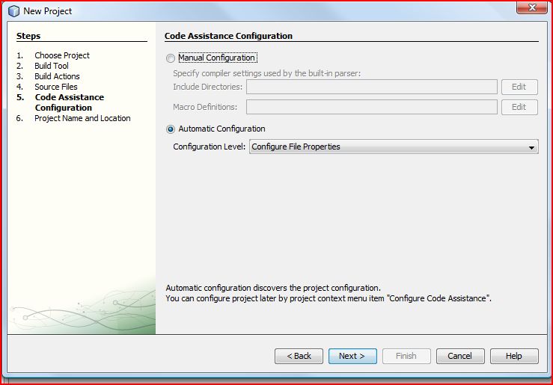Click step 'Code Assistance Configuration' in Steps
Viewport: 553px width, 385px height.
pyautogui.click(x=70, y=102)
